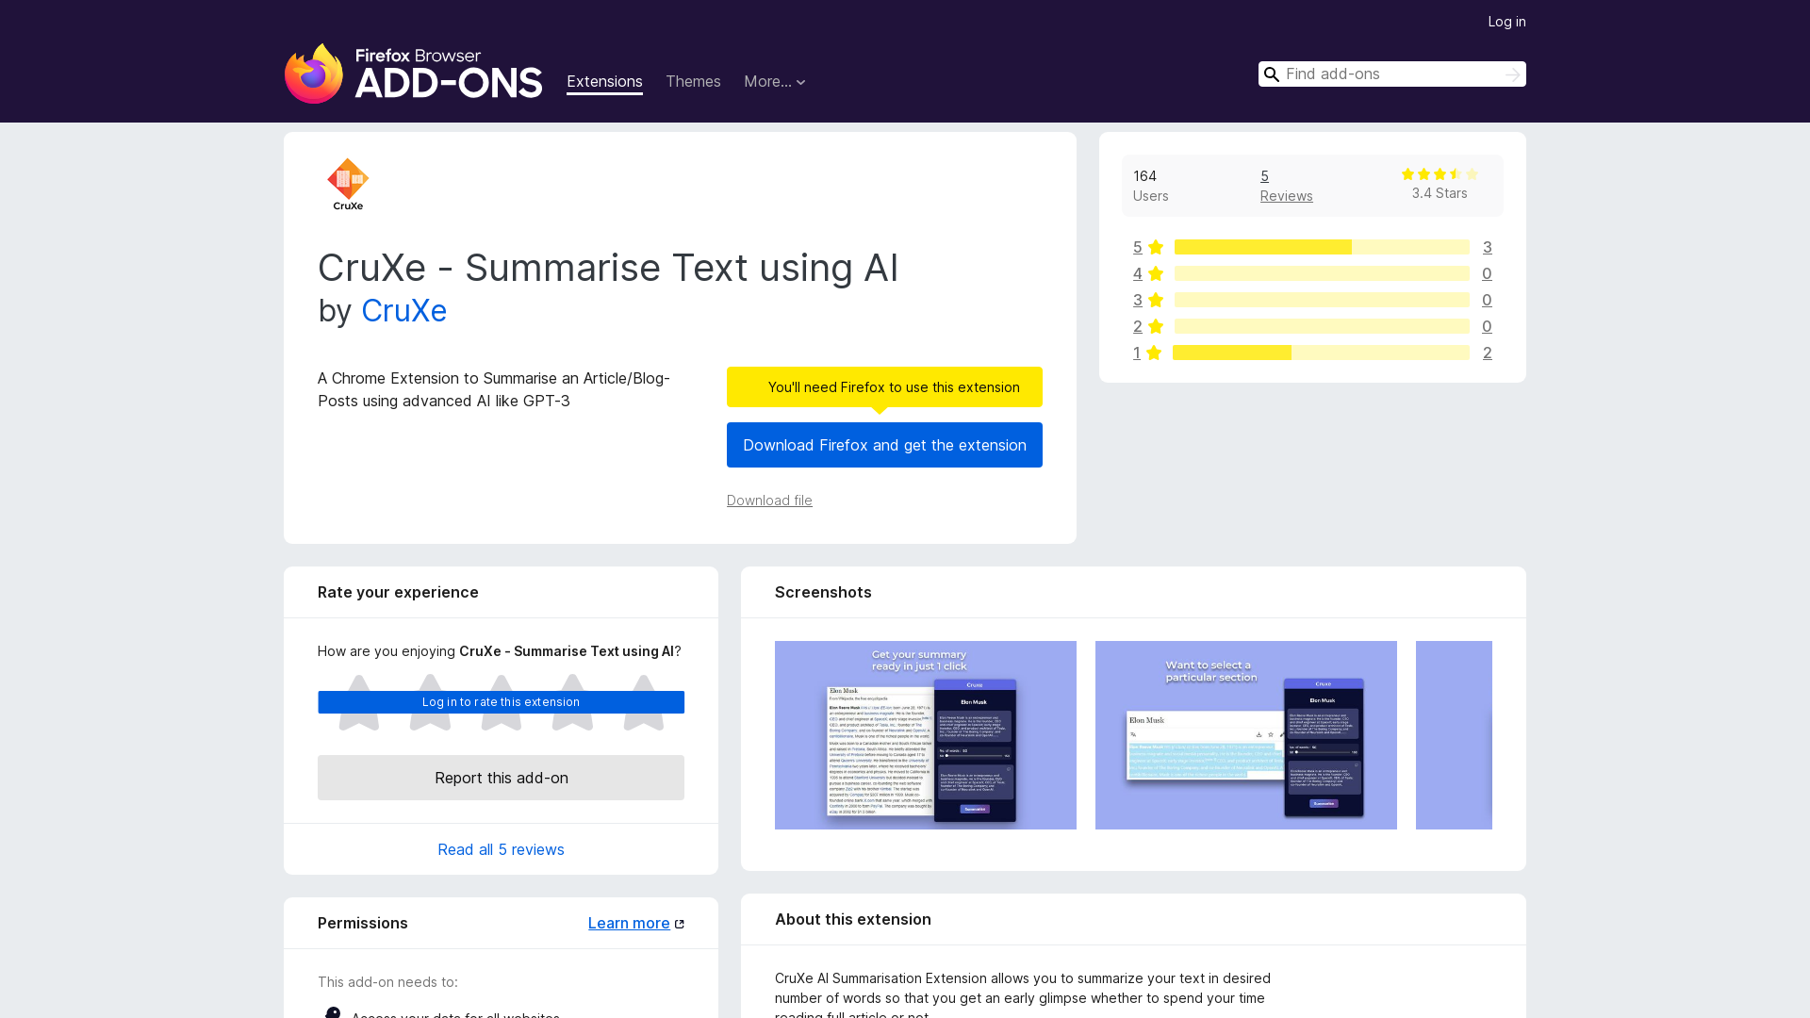This screenshot has width=1810, height=1018.
Task: Click the 5 label in rating breakdown
Action: point(1137,247)
